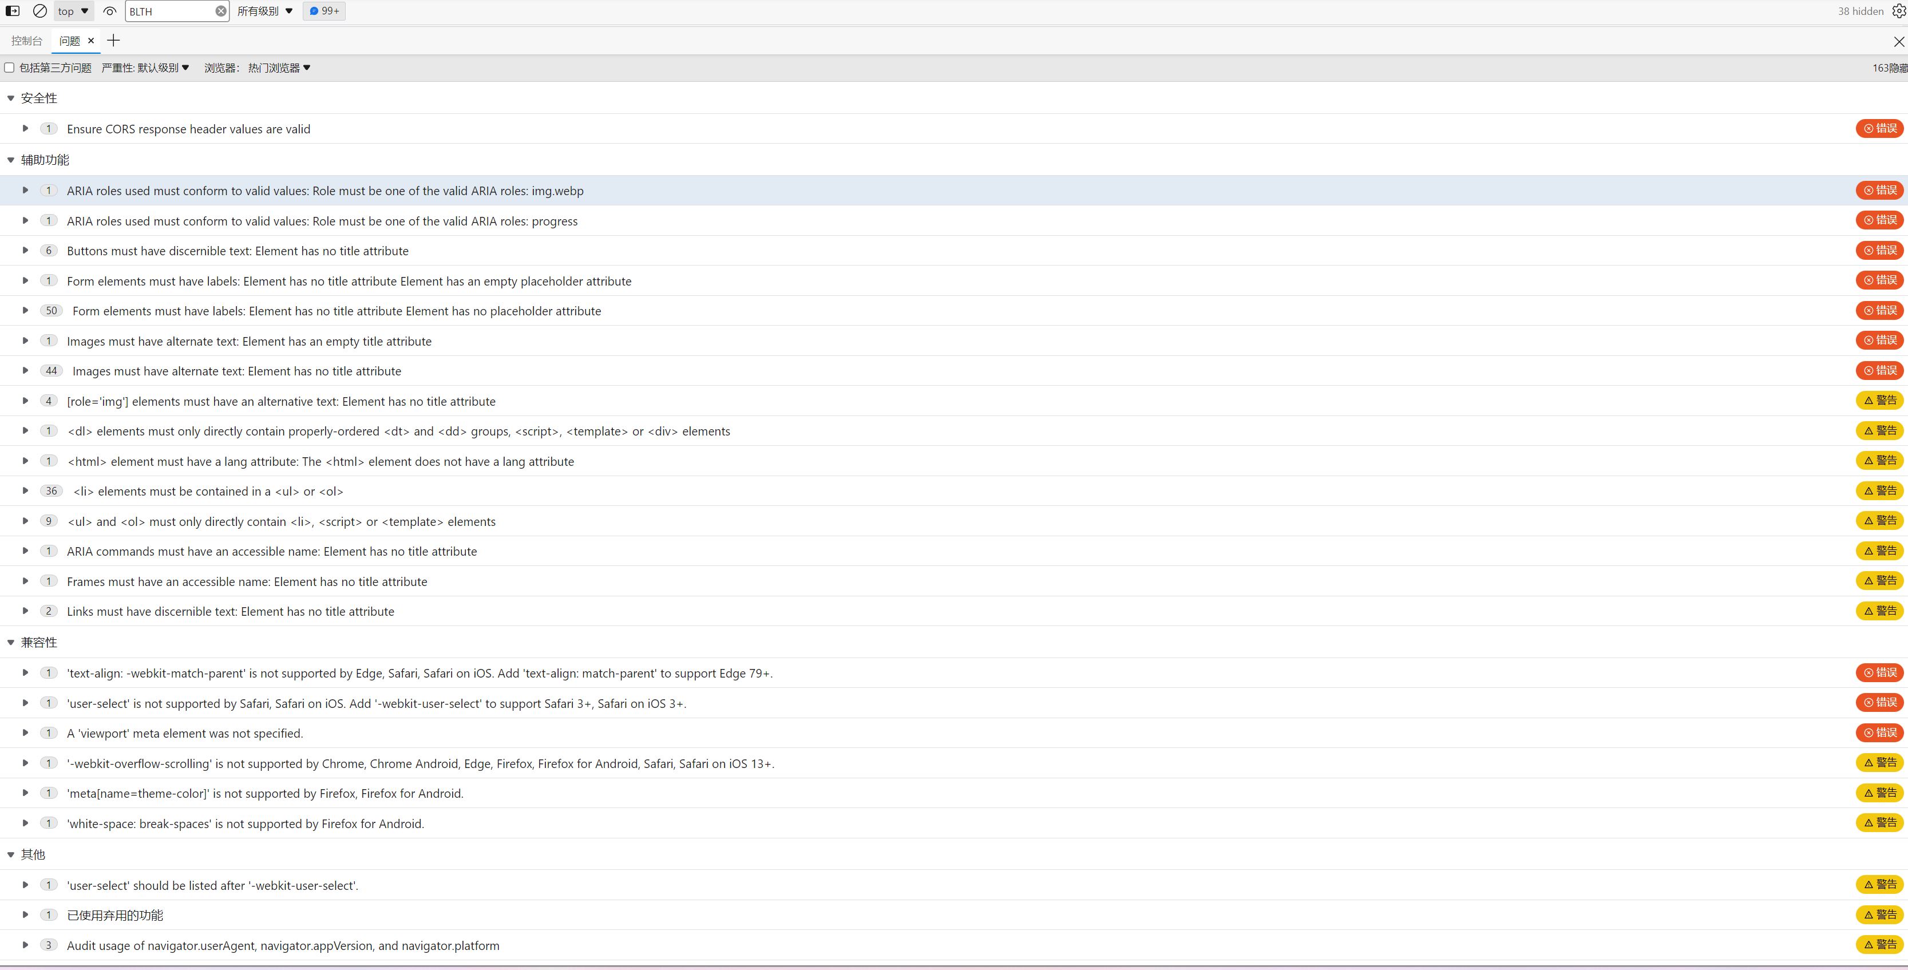The height and width of the screenshot is (970, 1908).
Task: Enable the include third-party issues checkbox
Action: point(10,68)
